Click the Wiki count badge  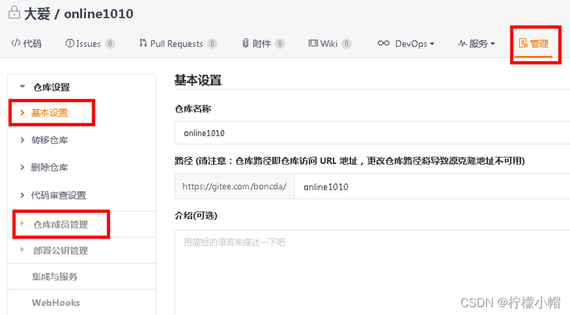pyautogui.click(x=346, y=43)
